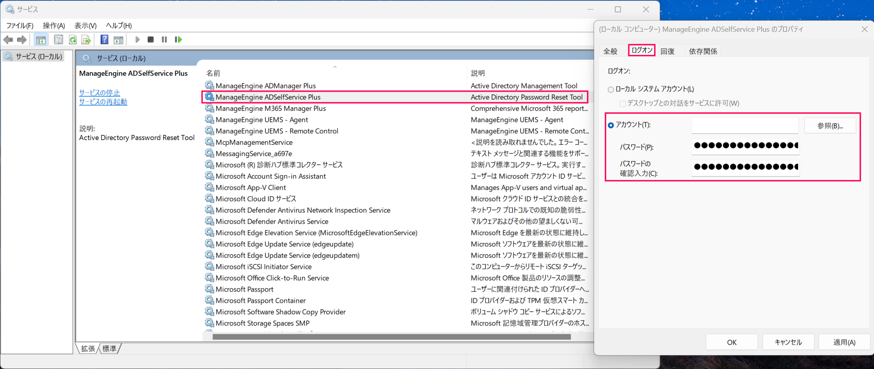This screenshot has width=874, height=369.
Task: Select サービス (ローカル) in the left tree
Action: pyautogui.click(x=33, y=57)
